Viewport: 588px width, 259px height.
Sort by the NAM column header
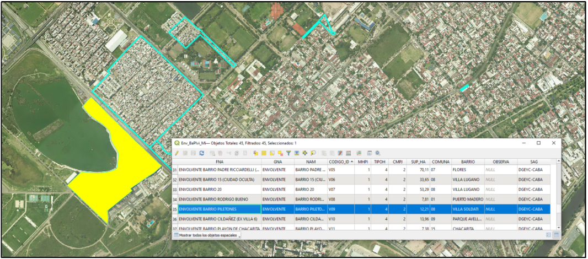(311, 162)
